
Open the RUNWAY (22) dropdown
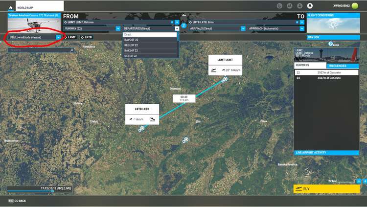(x=118, y=29)
